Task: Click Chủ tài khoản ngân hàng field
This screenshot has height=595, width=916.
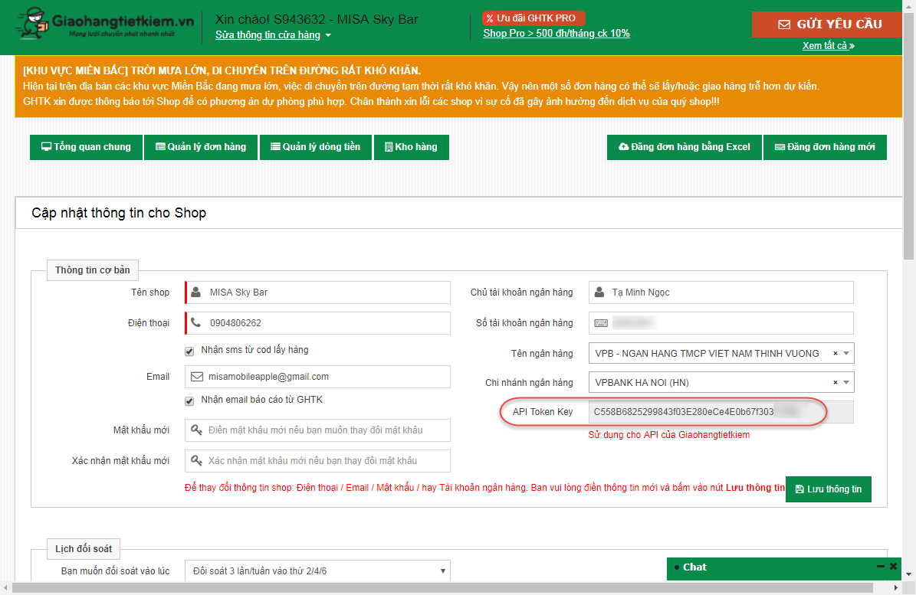Action: [721, 293]
